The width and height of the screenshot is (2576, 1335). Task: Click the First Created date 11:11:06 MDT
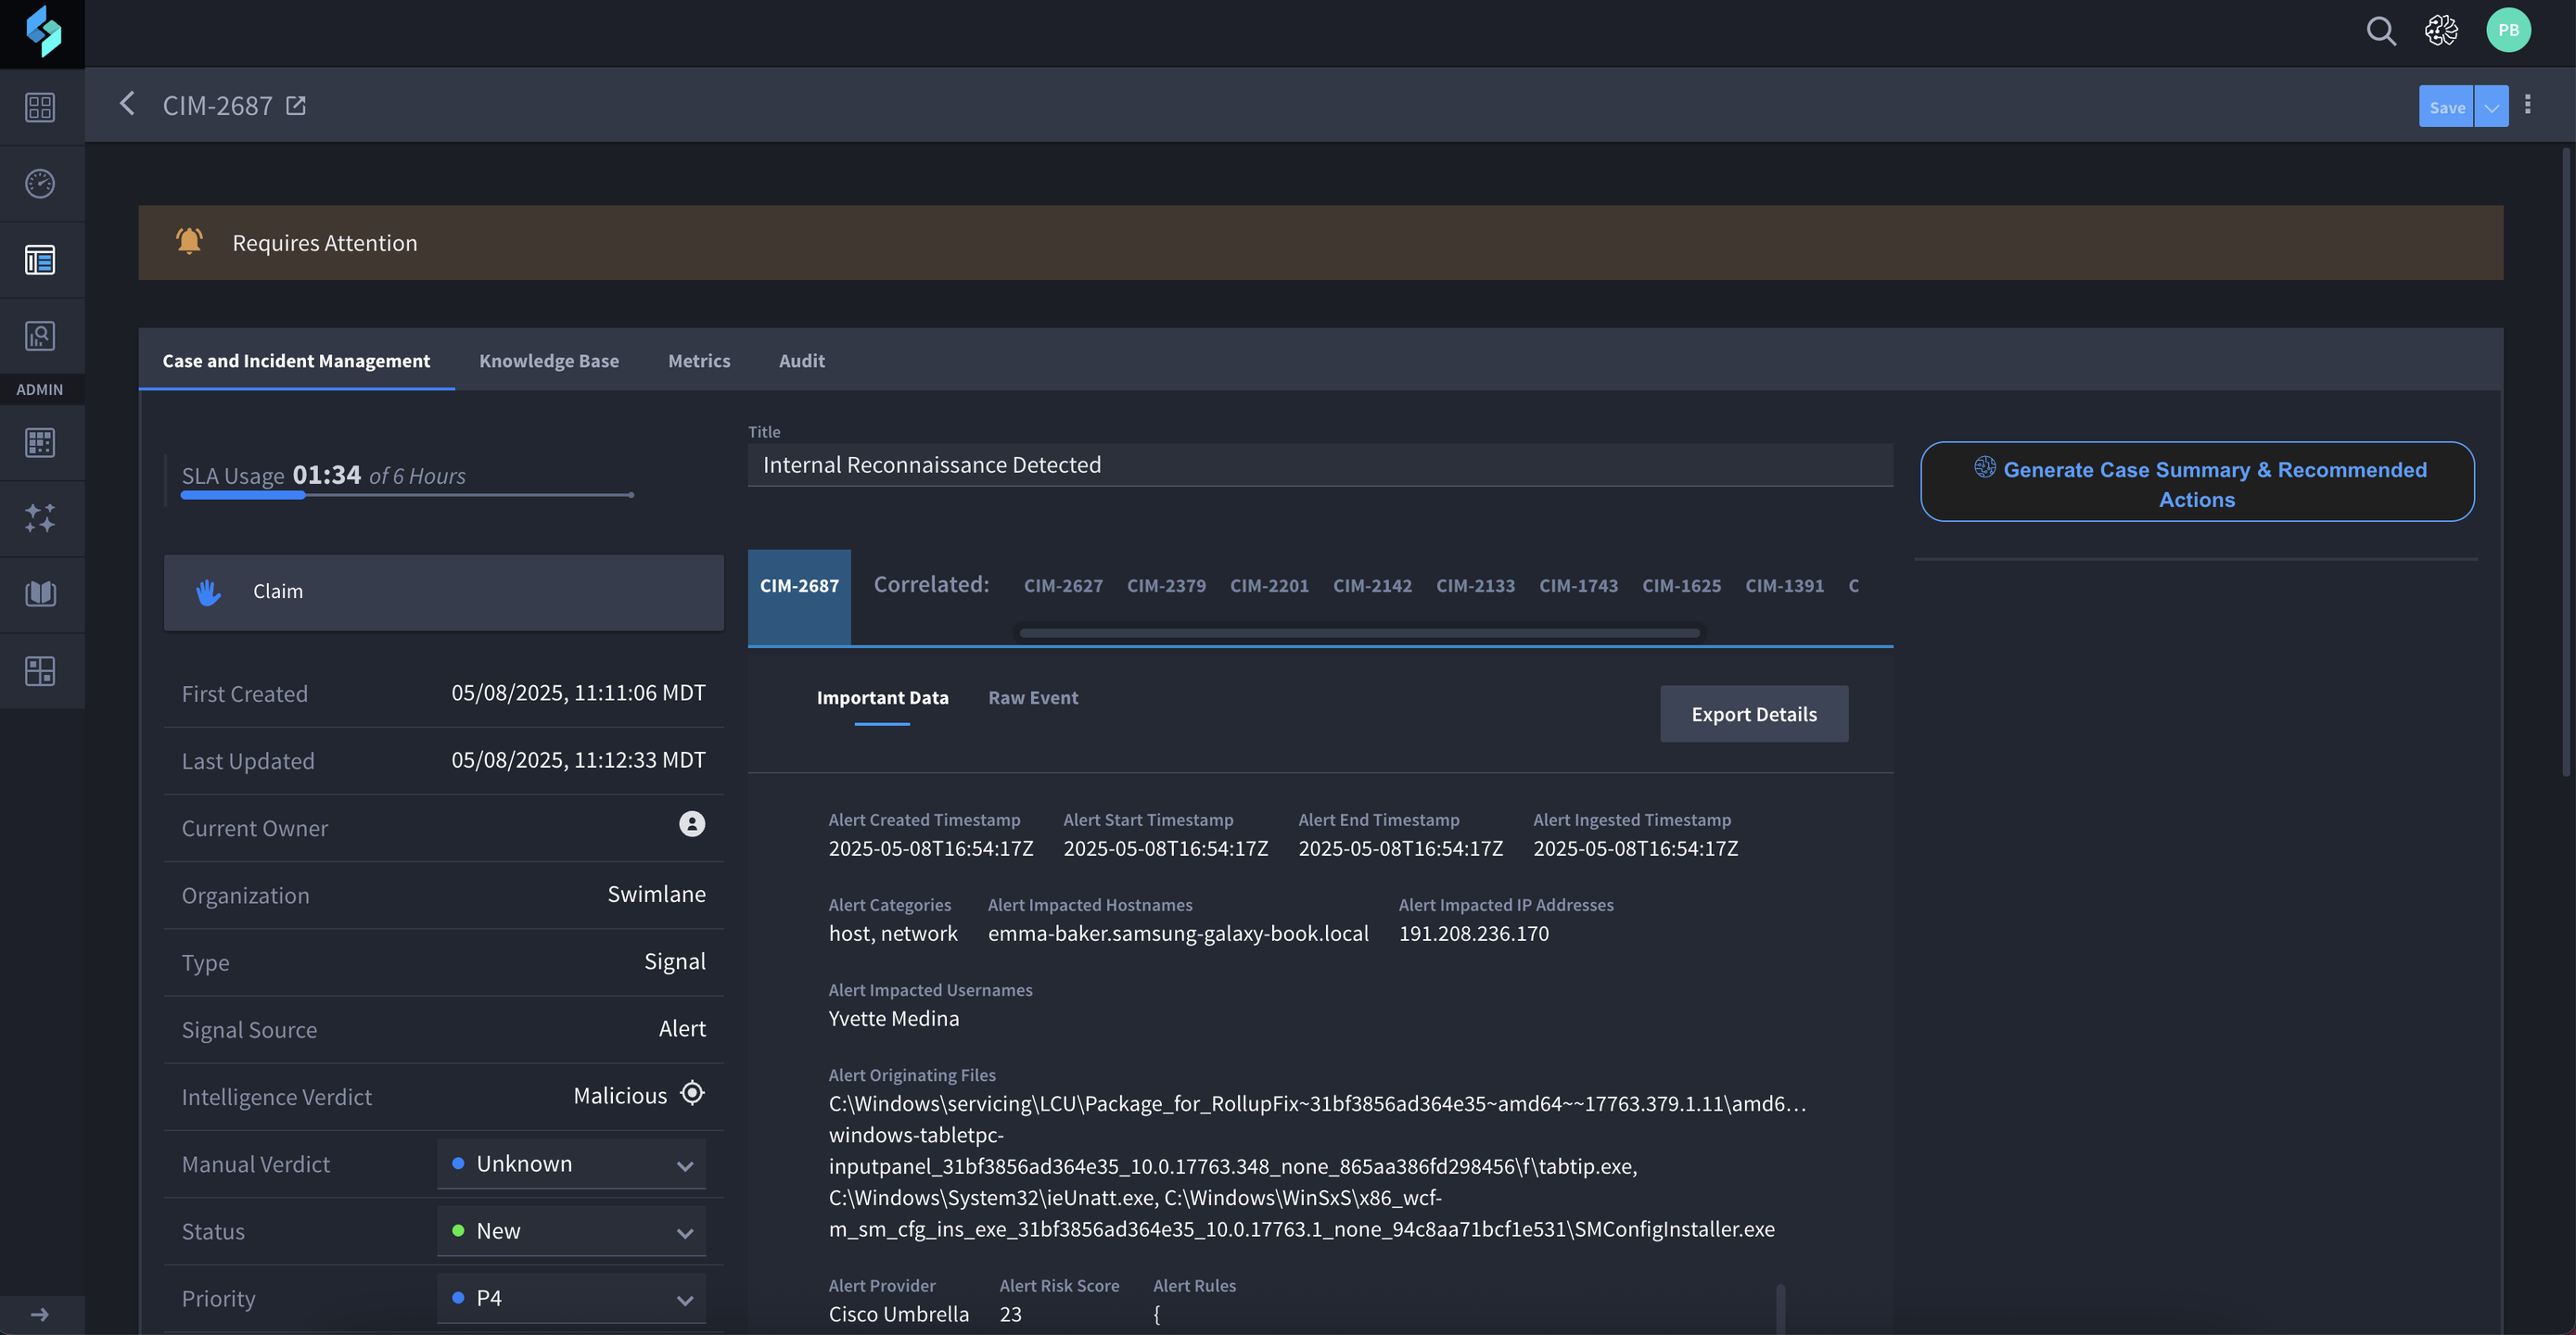click(578, 693)
